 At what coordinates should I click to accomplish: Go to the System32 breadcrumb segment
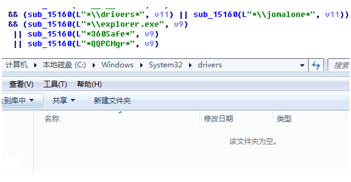166,65
